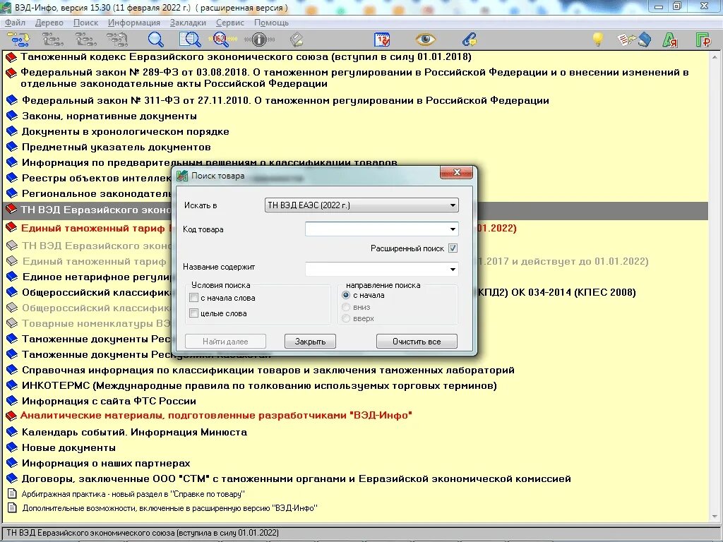Click the document icon beside Дополнительные возможности

point(13,508)
